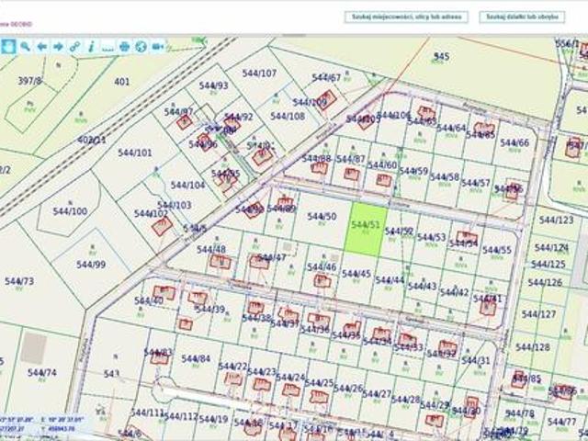Click parcel label 544/42
The width and height of the screenshot is (588, 441).
click(455, 292)
